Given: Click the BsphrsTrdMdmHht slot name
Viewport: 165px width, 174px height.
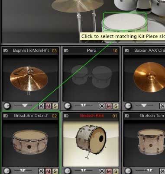Looking at the screenshot, I should pyautogui.click(x=31, y=51).
